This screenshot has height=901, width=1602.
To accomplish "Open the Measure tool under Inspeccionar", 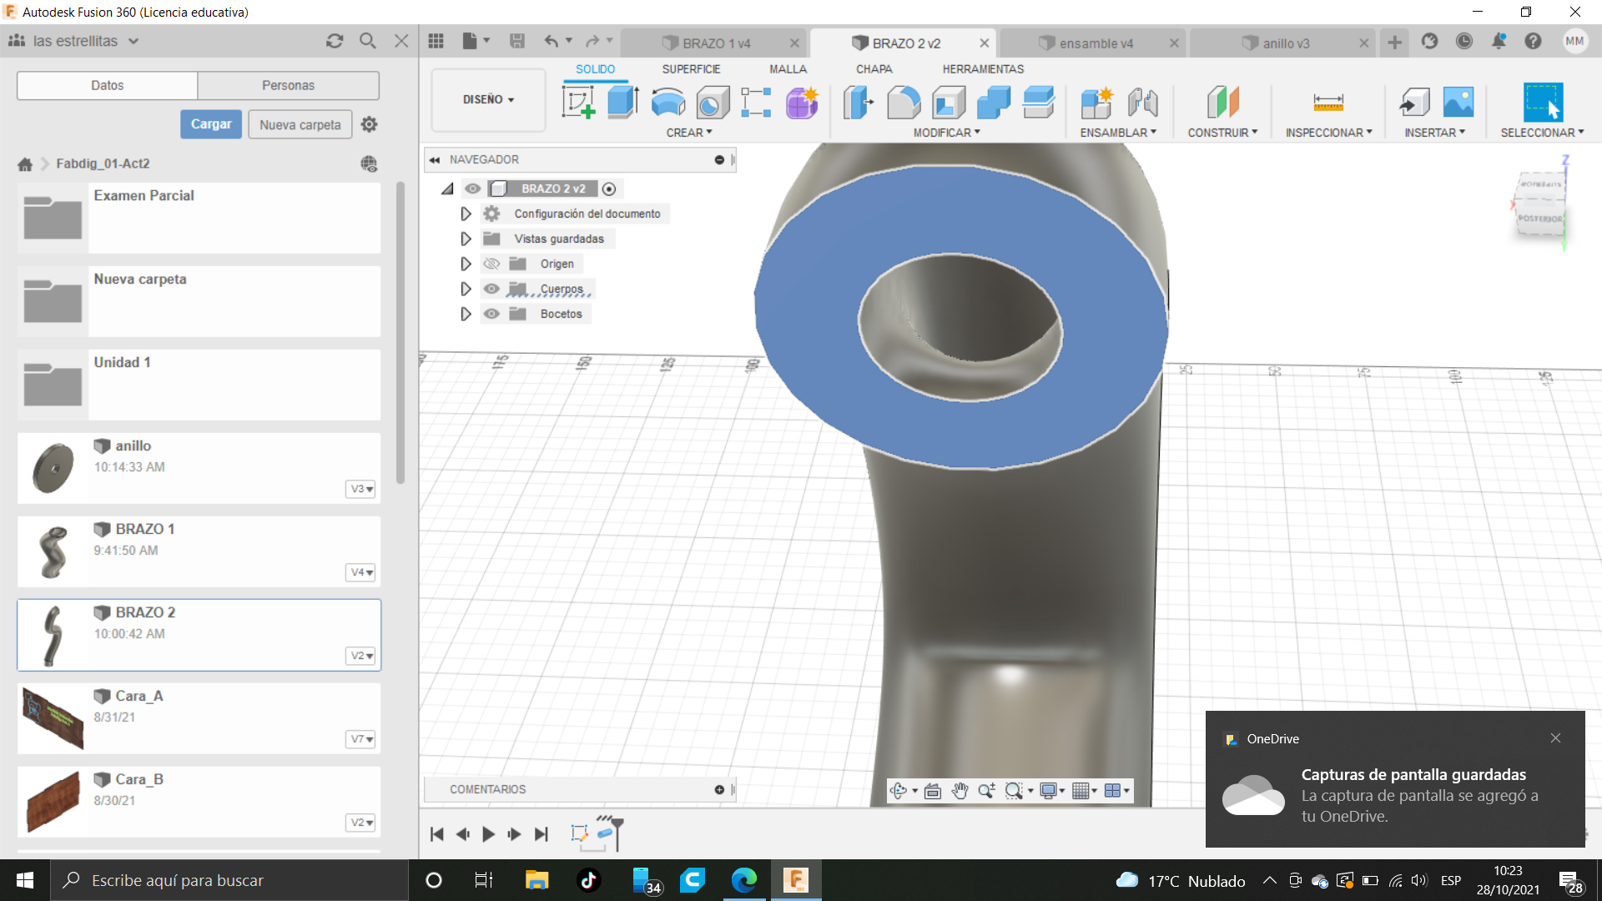I will click(x=1327, y=103).
